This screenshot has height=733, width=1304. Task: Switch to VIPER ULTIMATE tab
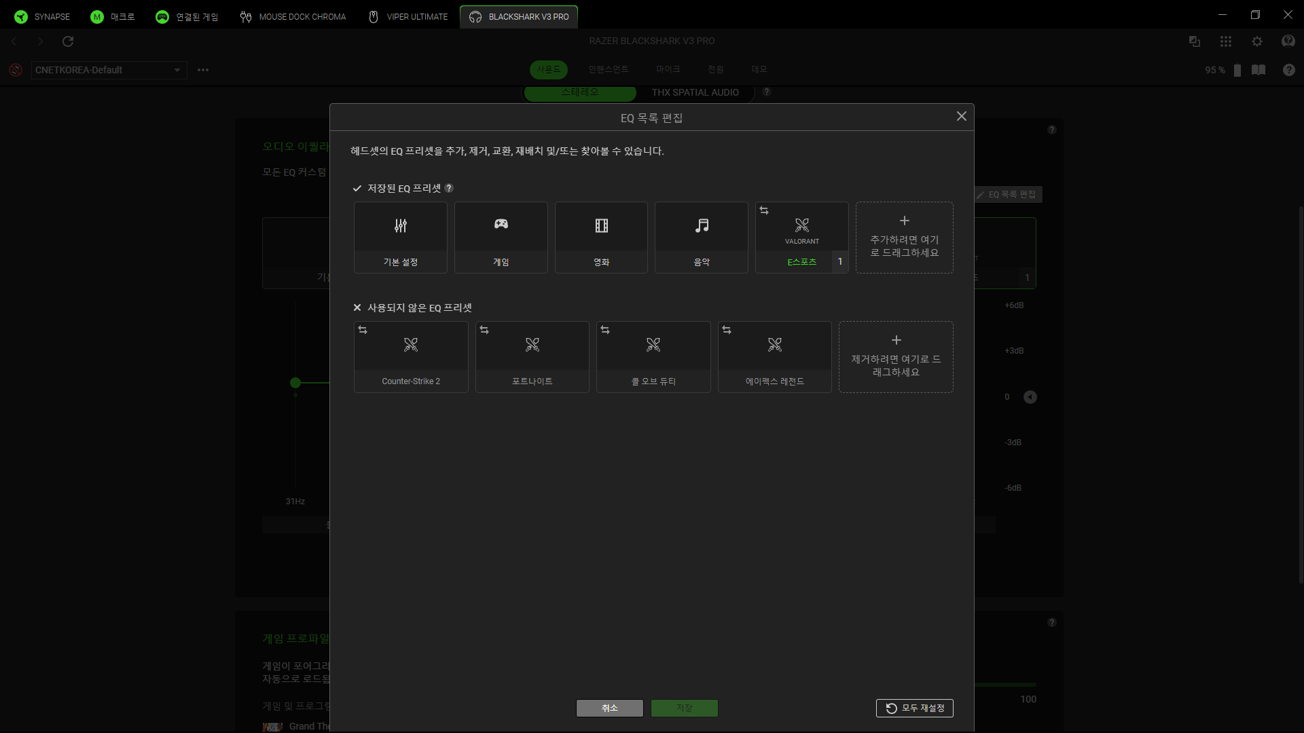pos(408,17)
